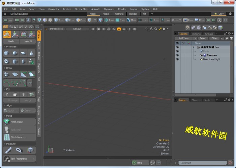Click the Snapping toolbar button
Image resolution: width=236 pixels, height=168 pixels.
coord(154,20)
